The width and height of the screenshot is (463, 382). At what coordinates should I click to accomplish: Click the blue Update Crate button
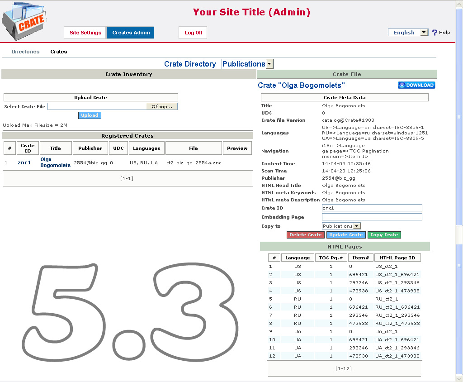point(346,235)
